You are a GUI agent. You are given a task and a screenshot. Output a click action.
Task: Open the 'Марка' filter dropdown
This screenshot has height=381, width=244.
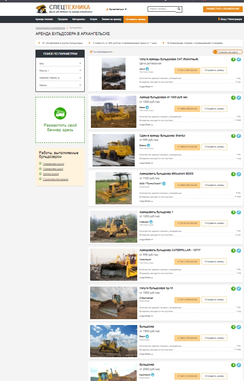click(60, 85)
